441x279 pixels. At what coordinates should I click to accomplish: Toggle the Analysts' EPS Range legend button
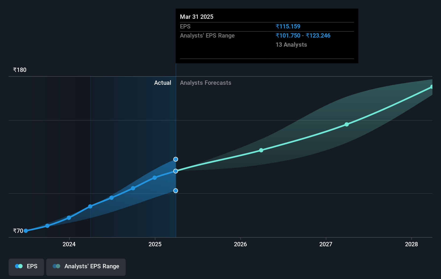pos(86,267)
